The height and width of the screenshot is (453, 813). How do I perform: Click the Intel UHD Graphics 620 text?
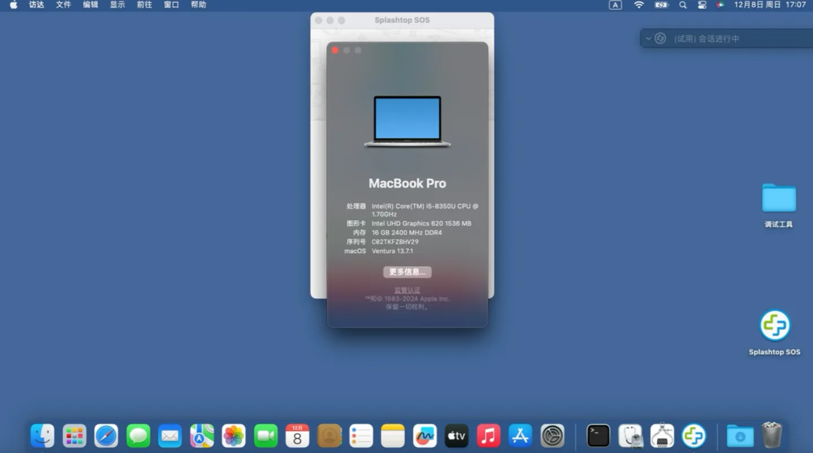[x=421, y=223]
